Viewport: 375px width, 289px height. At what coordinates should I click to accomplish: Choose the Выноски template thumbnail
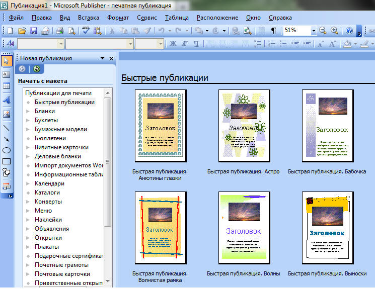click(328, 228)
